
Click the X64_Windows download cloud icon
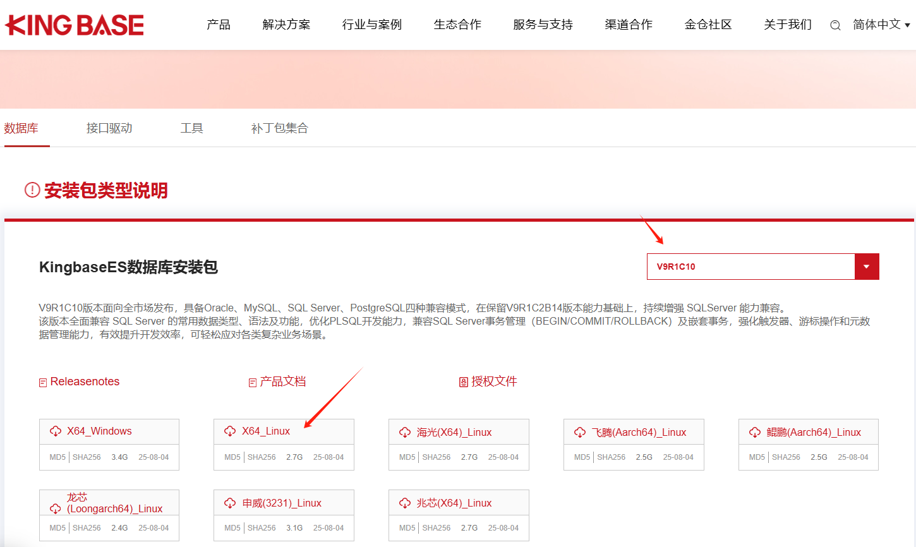pyautogui.click(x=56, y=431)
